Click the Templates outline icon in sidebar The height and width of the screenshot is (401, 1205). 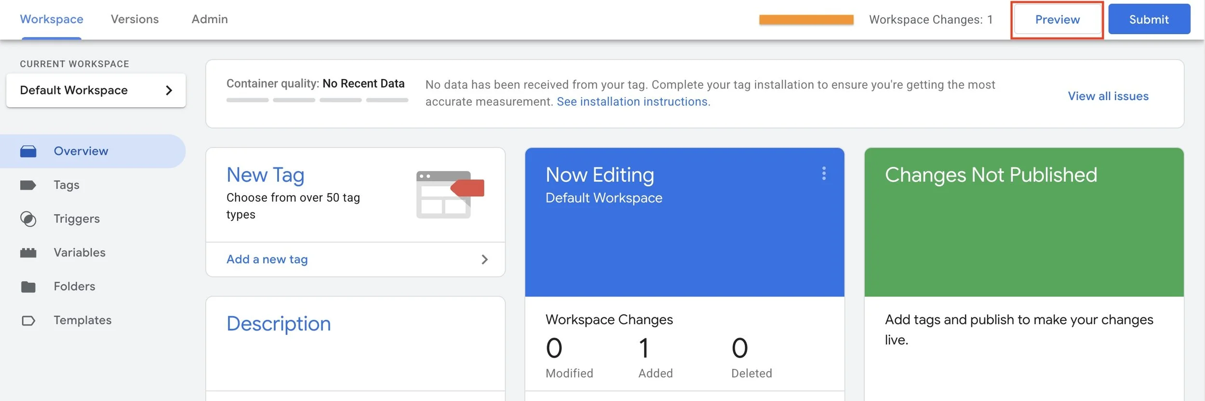pos(28,321)
